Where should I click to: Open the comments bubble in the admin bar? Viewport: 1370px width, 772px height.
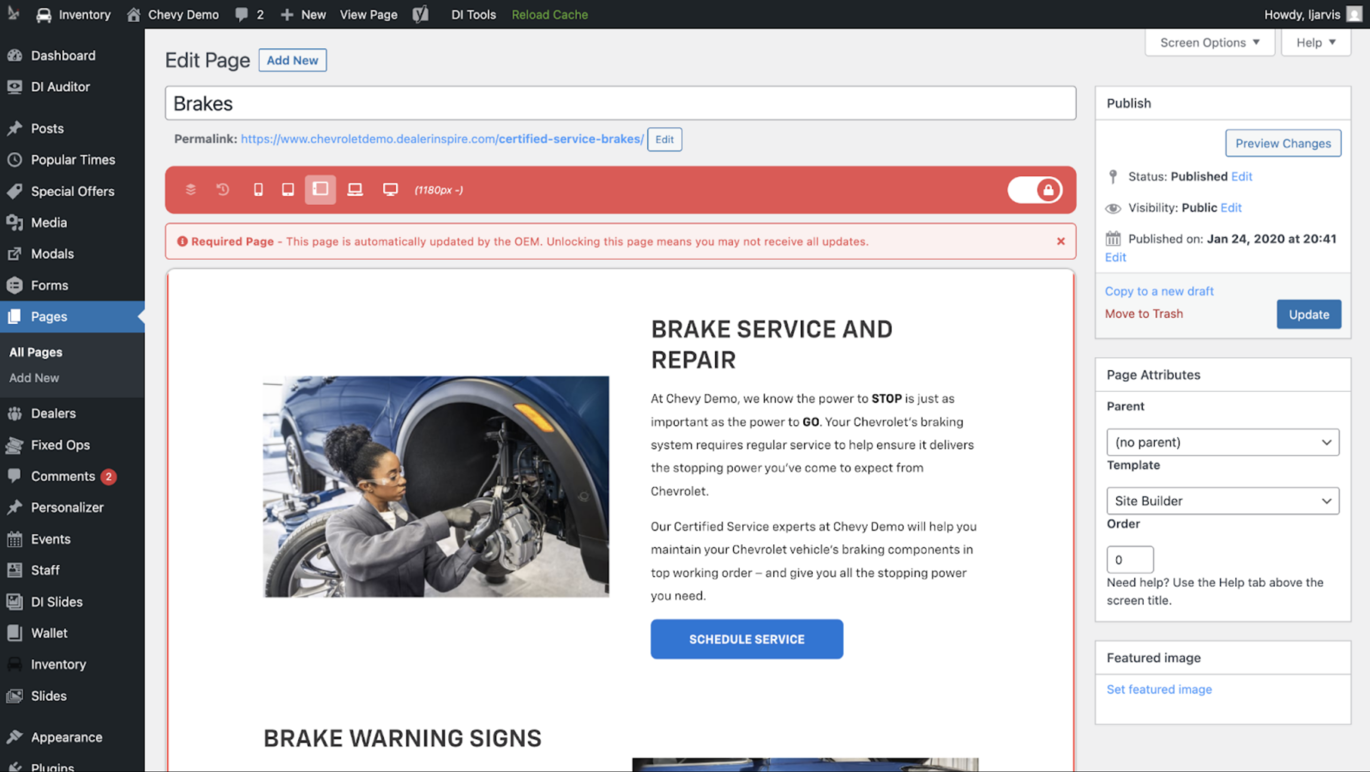(249, 14)
